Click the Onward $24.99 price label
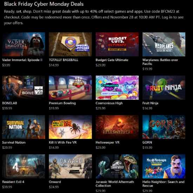193x193 pixels. point(54,187)
